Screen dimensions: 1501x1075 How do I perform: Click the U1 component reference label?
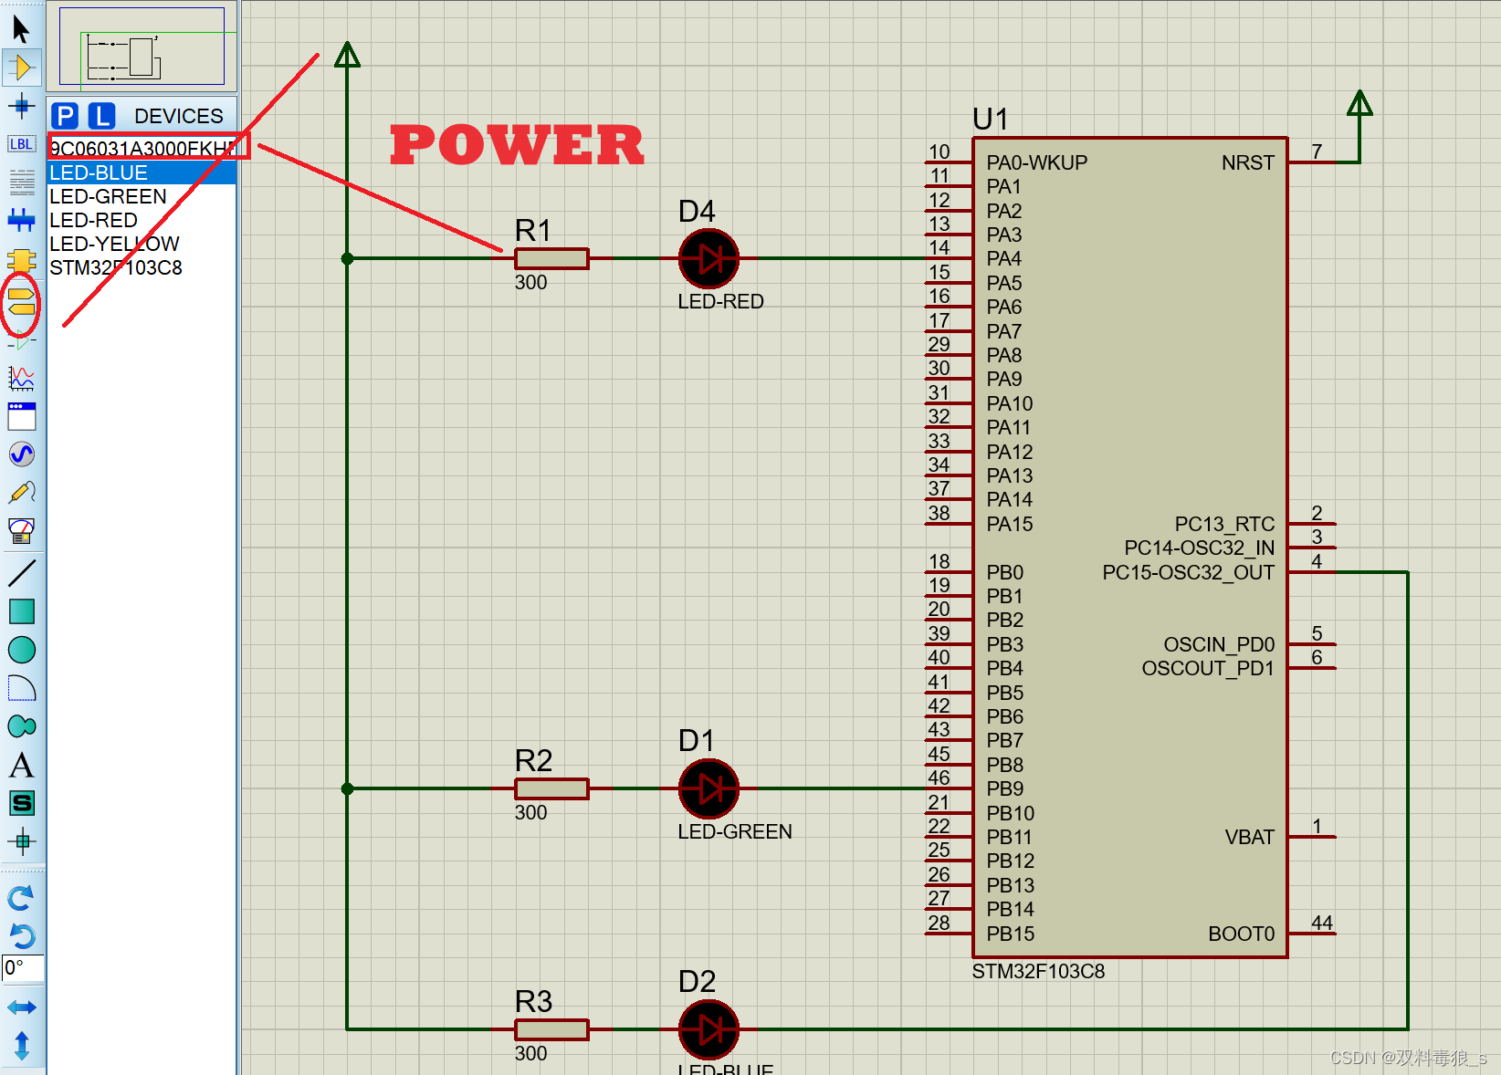[x=990, y=119]
